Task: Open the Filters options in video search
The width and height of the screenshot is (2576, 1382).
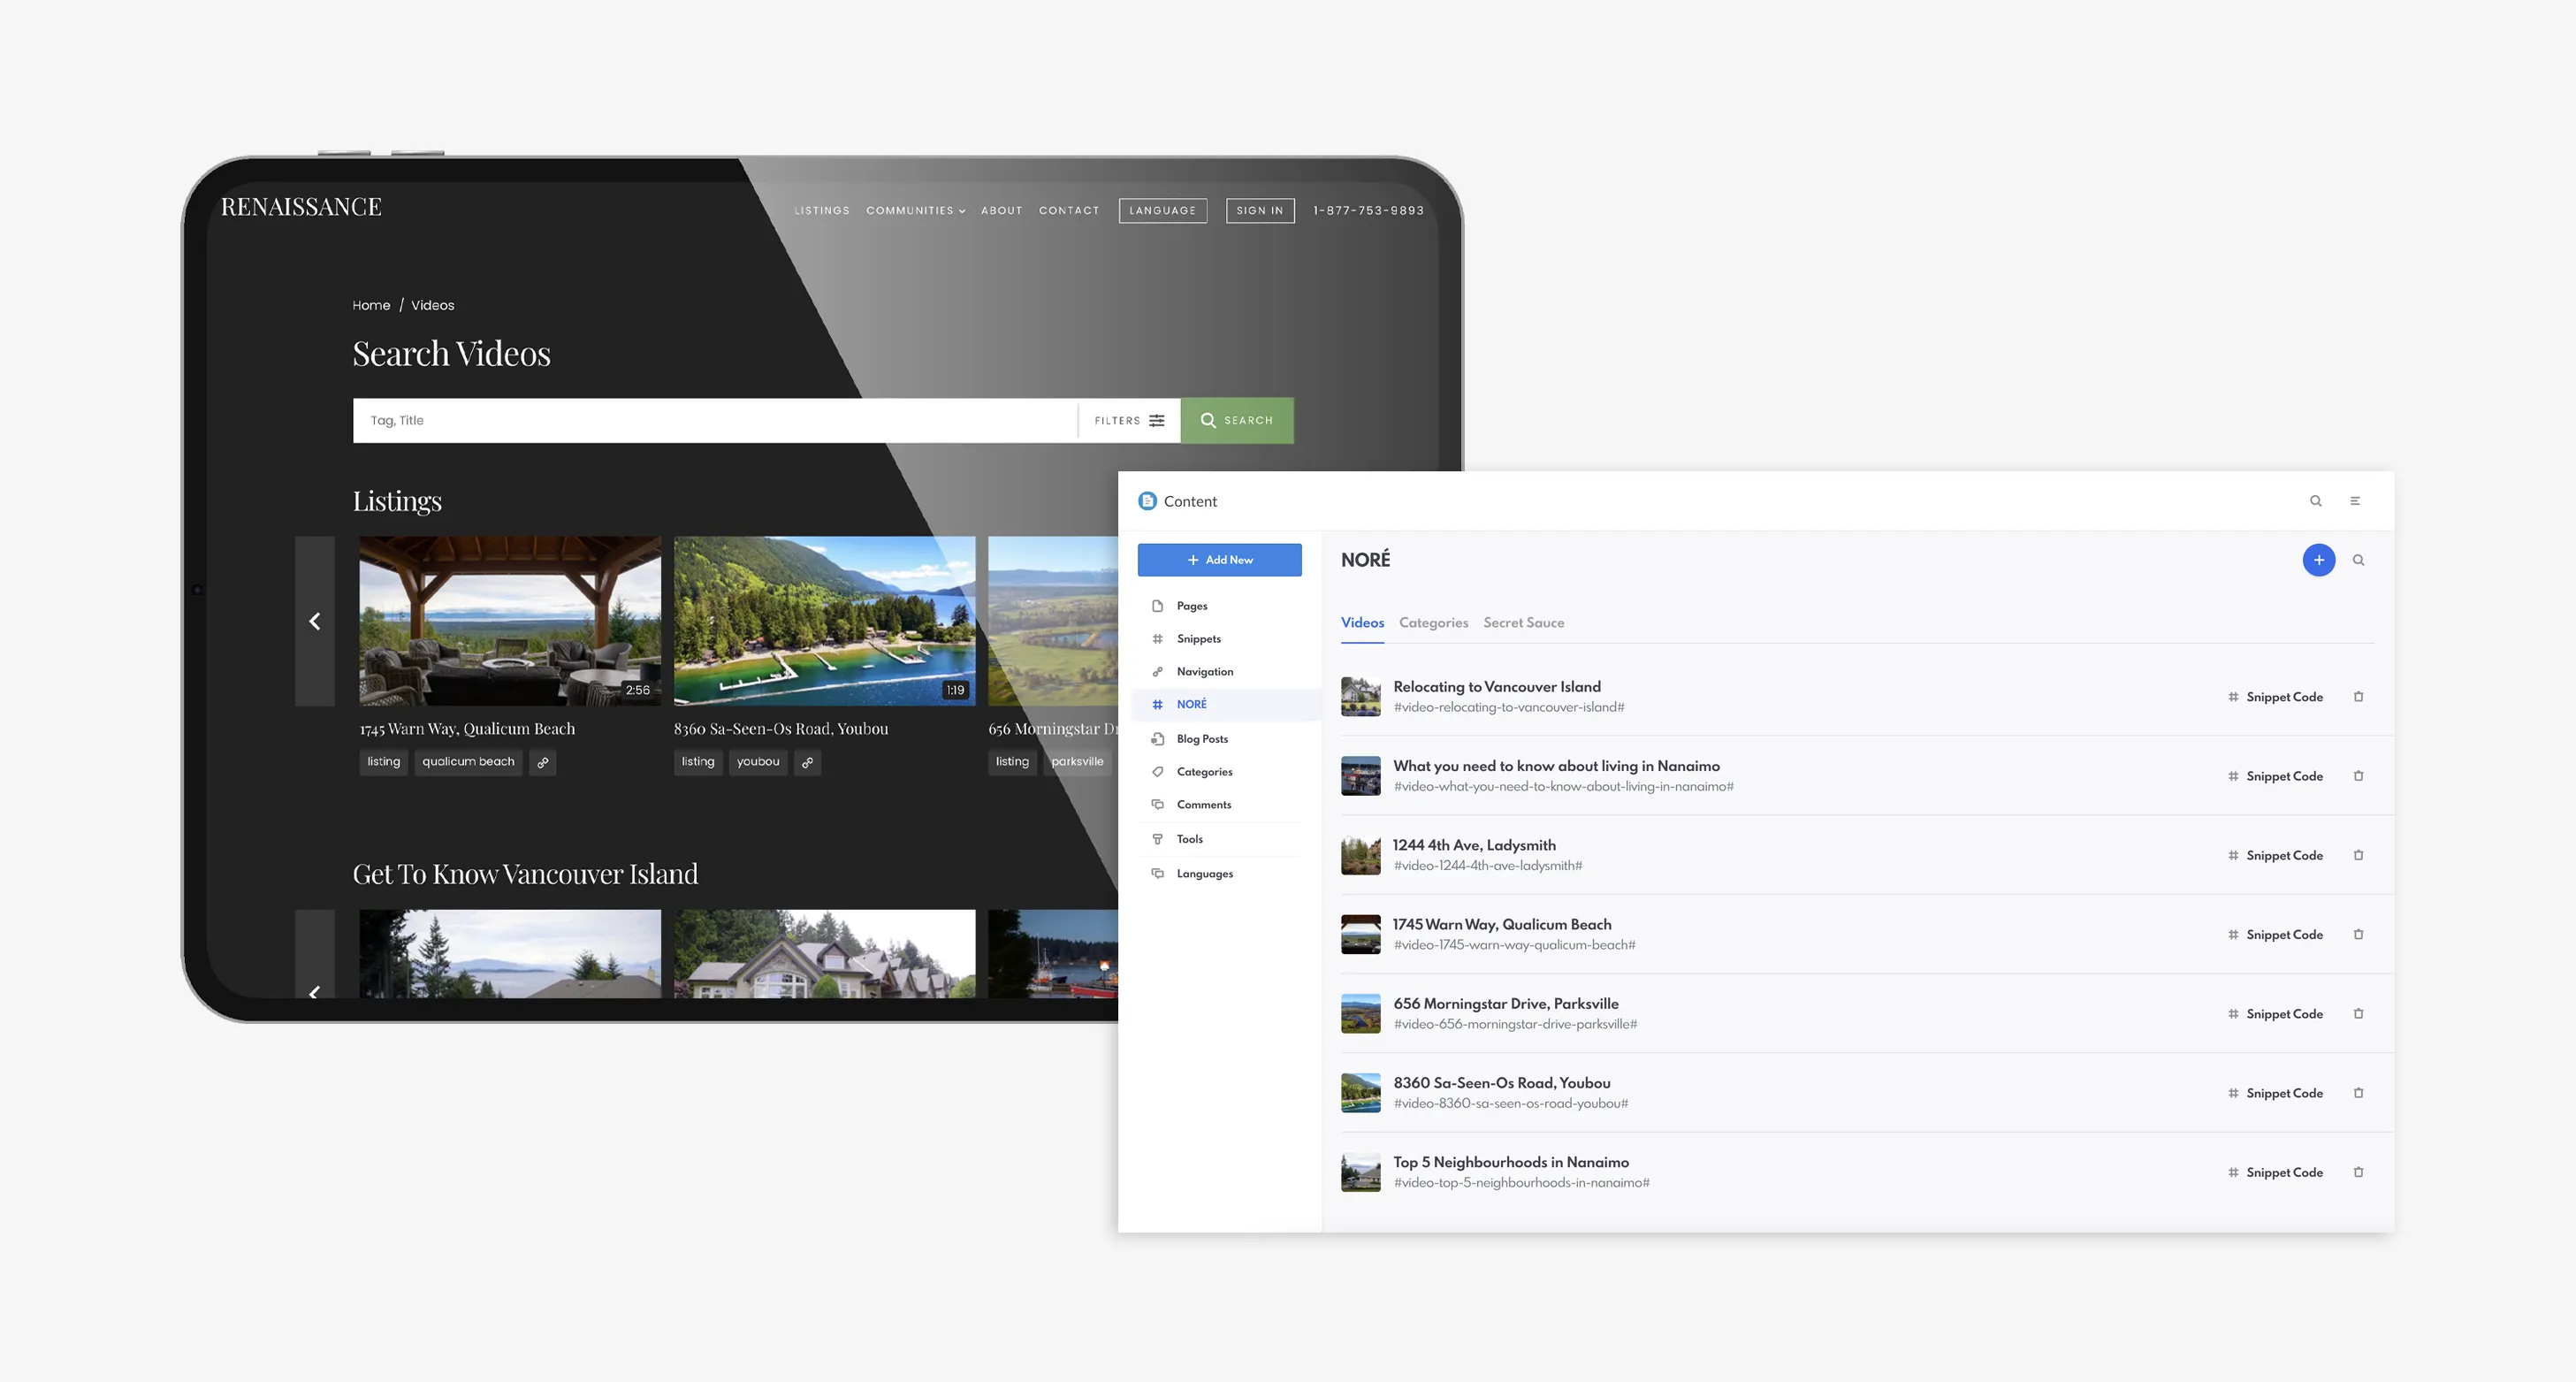Action: (1129, 421)
